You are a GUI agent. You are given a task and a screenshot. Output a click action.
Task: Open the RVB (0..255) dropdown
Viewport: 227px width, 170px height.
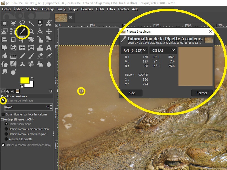[x=134, y=51]
